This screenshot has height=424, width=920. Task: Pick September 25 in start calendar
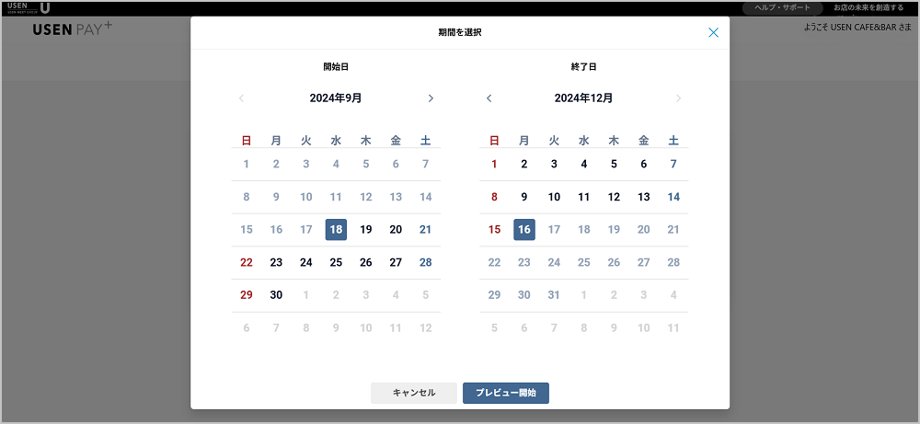(x=336, y=262)
